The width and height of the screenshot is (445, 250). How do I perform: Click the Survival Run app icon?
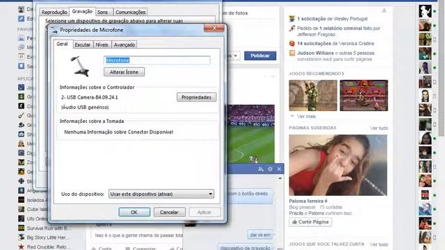coord(22,228)
